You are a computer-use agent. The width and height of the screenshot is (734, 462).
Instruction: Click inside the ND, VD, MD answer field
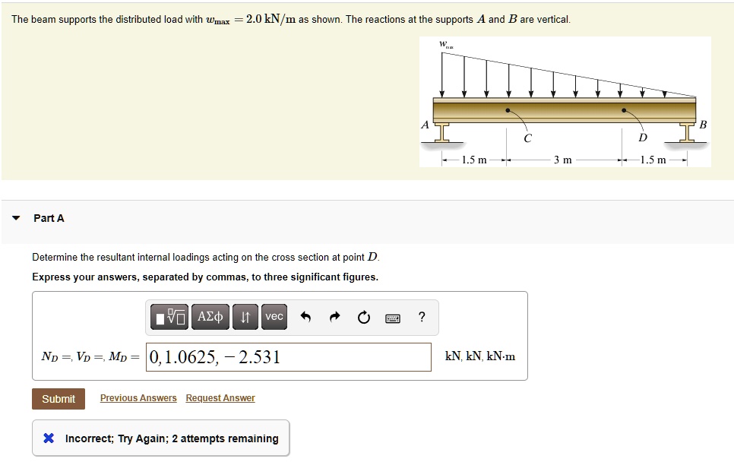(x=289, y=356)
